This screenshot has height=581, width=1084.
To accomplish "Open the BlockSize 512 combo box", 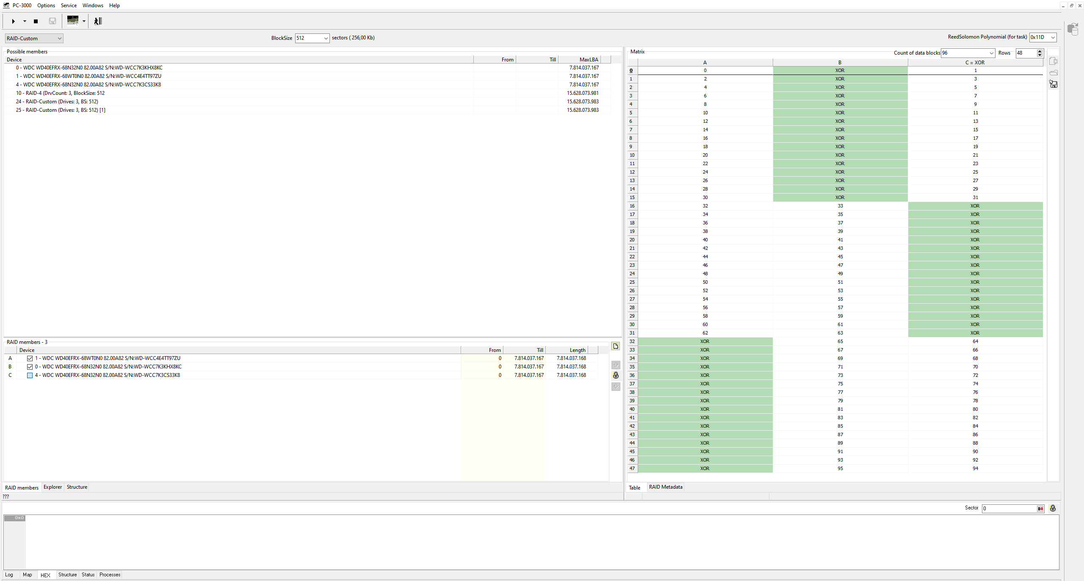I will 312,38.
